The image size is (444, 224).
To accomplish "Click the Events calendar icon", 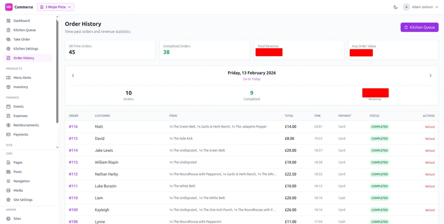I will pos(8,107).
